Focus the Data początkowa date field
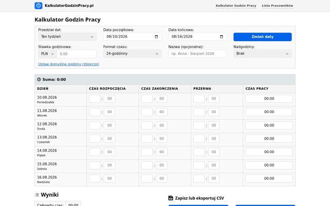Image resolution: width=330 pixels, height=206 pixels. pos(132,37)
